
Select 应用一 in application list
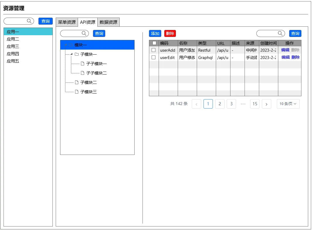tap(28, 32)
